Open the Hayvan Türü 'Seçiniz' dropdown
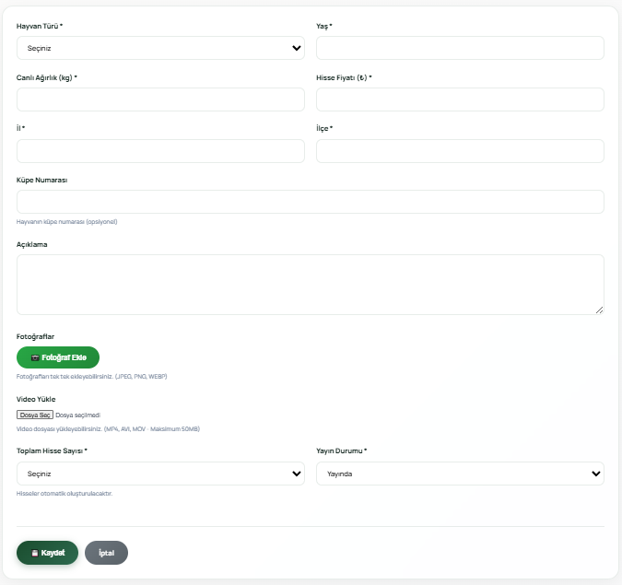 click(x=160, y=48)
